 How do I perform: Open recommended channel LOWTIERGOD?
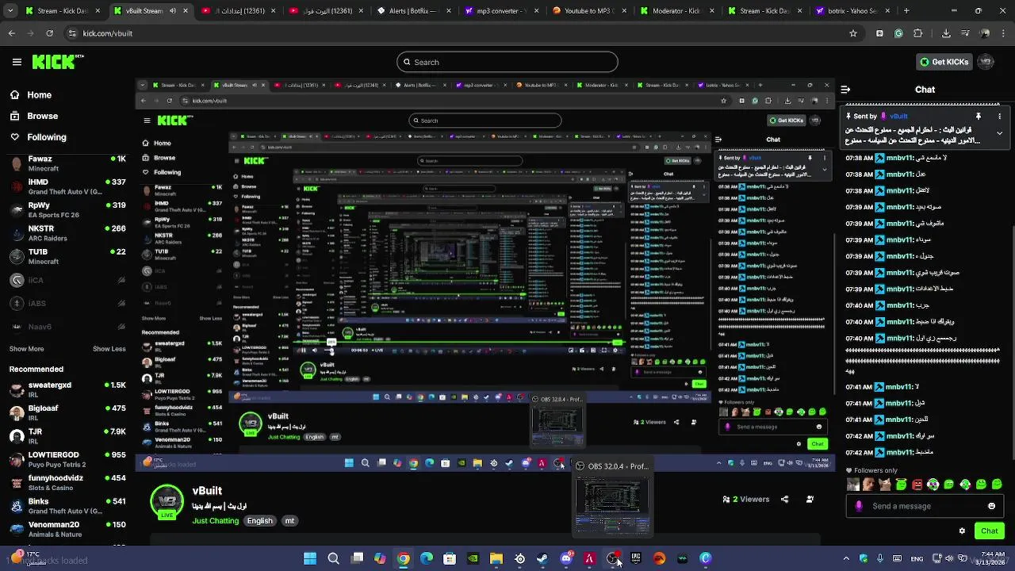click(67, 459)
